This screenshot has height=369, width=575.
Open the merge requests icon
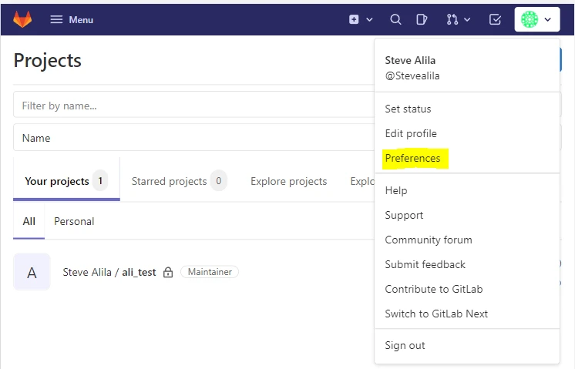coord(449,19)
